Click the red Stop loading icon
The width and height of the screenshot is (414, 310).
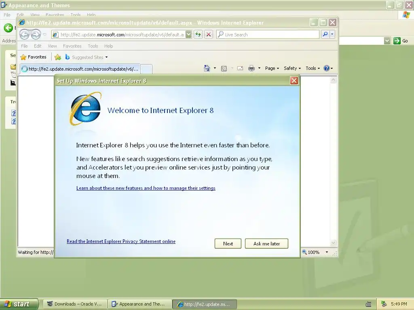(x=209, y=35)
